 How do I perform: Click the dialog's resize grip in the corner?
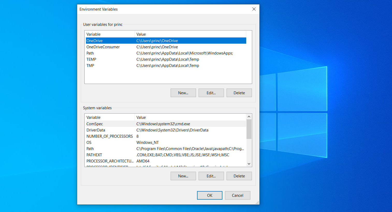257,203
